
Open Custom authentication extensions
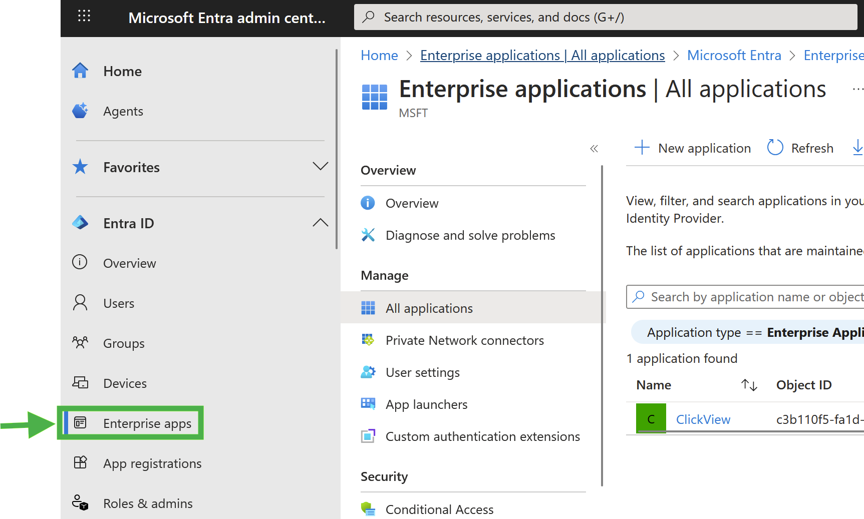(483, 436)
